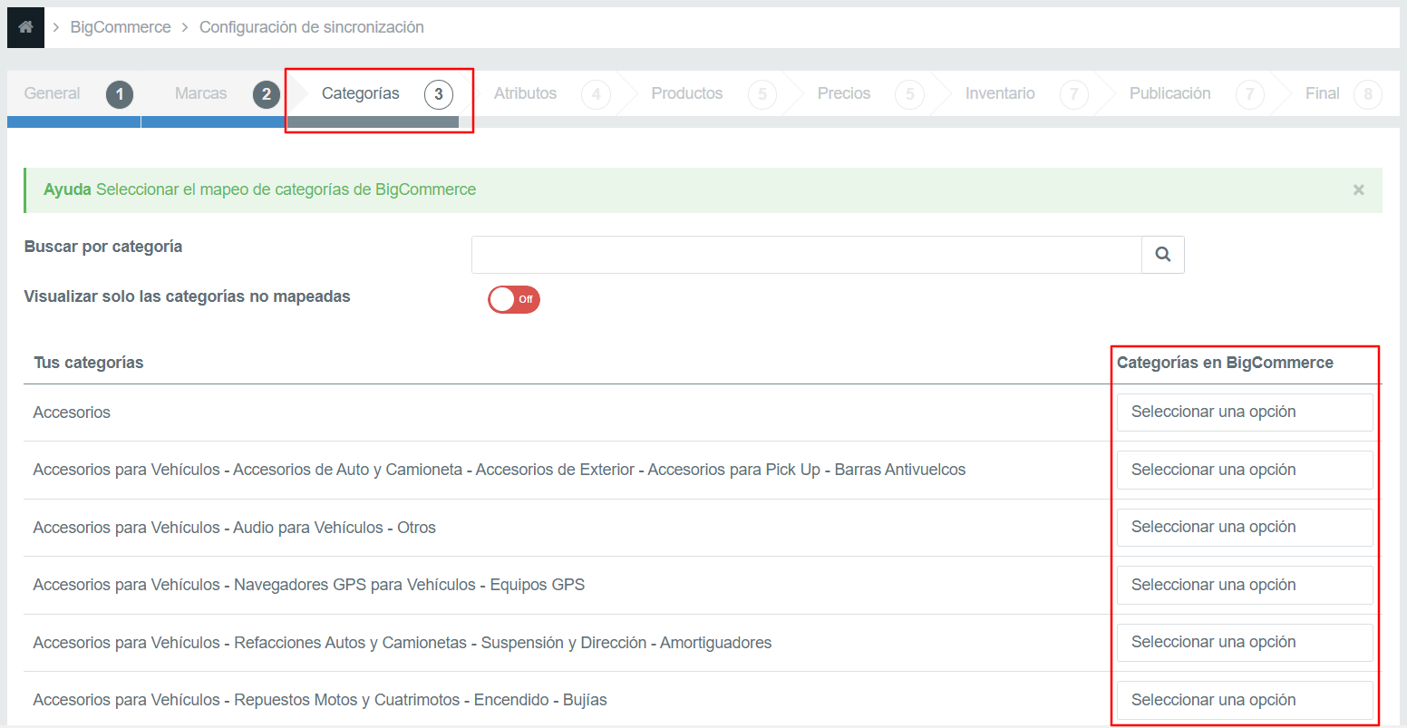Click the 'Buscar por categoría' label
Screen dimensions: 1407x728
pos(103,247)
